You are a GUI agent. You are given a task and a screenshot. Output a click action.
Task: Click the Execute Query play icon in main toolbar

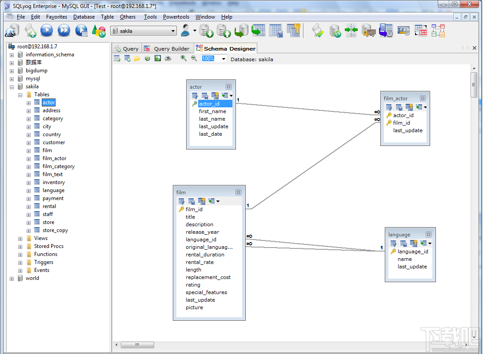pyautogui.click(x=46, y=30)
